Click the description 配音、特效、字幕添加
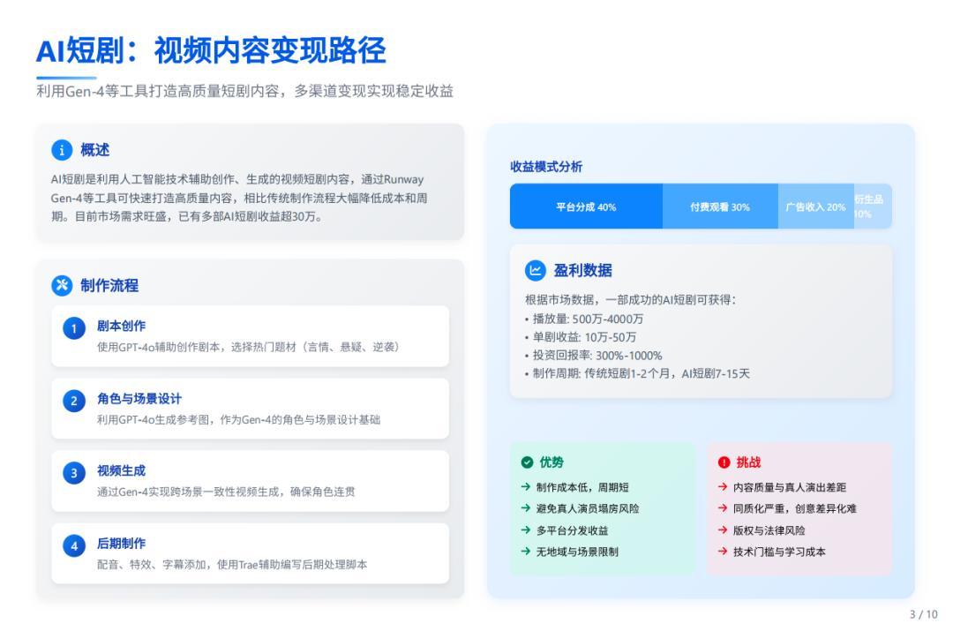The height and width of the screenshot is (631, 953). click(x=232, y=565)
